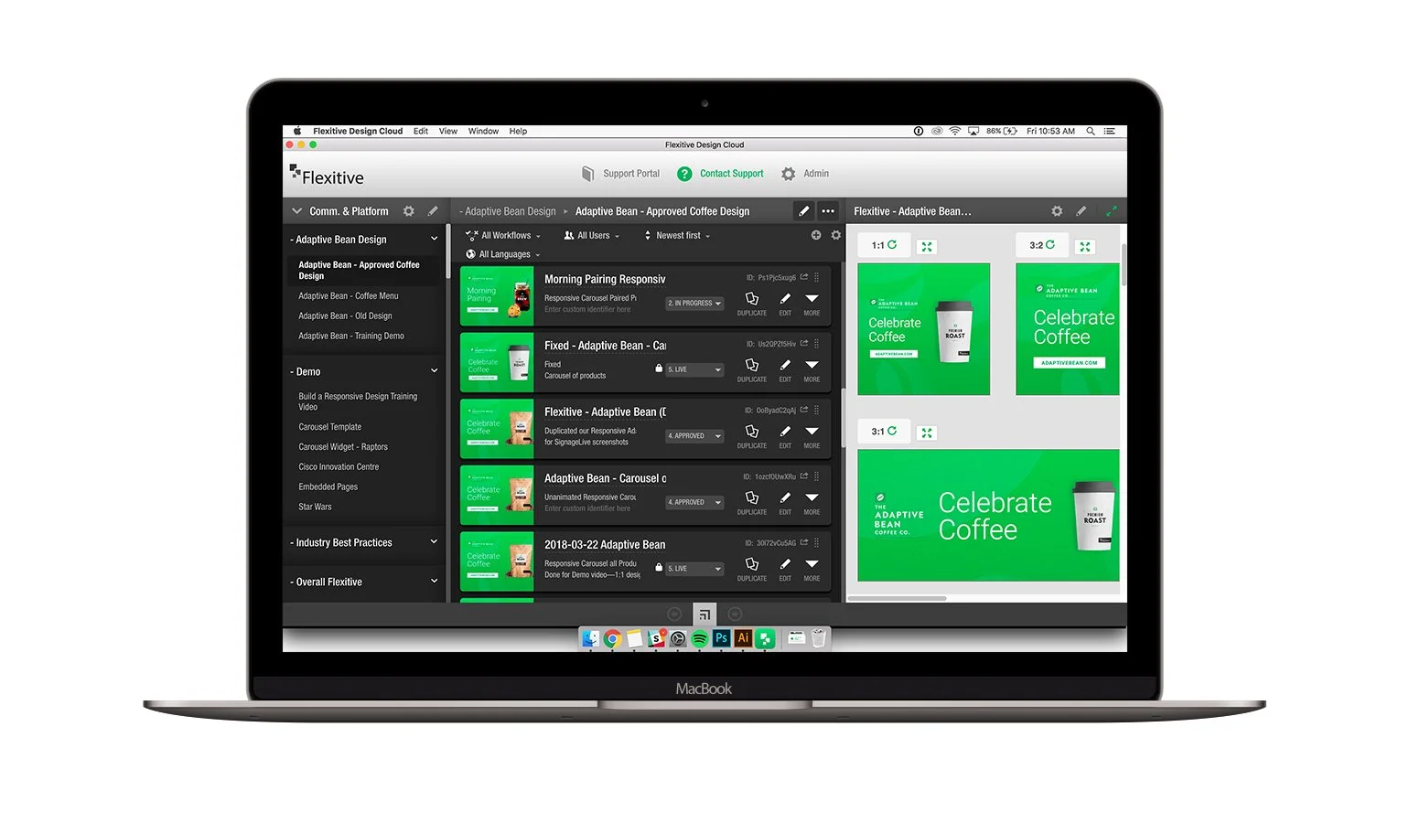Image resolution: width=1420 pixels, height=823 pixels.
Task: Open the three-dots menu beside breadcrumb
Action: (828, 211)
